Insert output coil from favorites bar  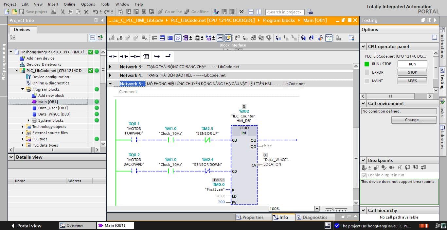coord(135,57)
